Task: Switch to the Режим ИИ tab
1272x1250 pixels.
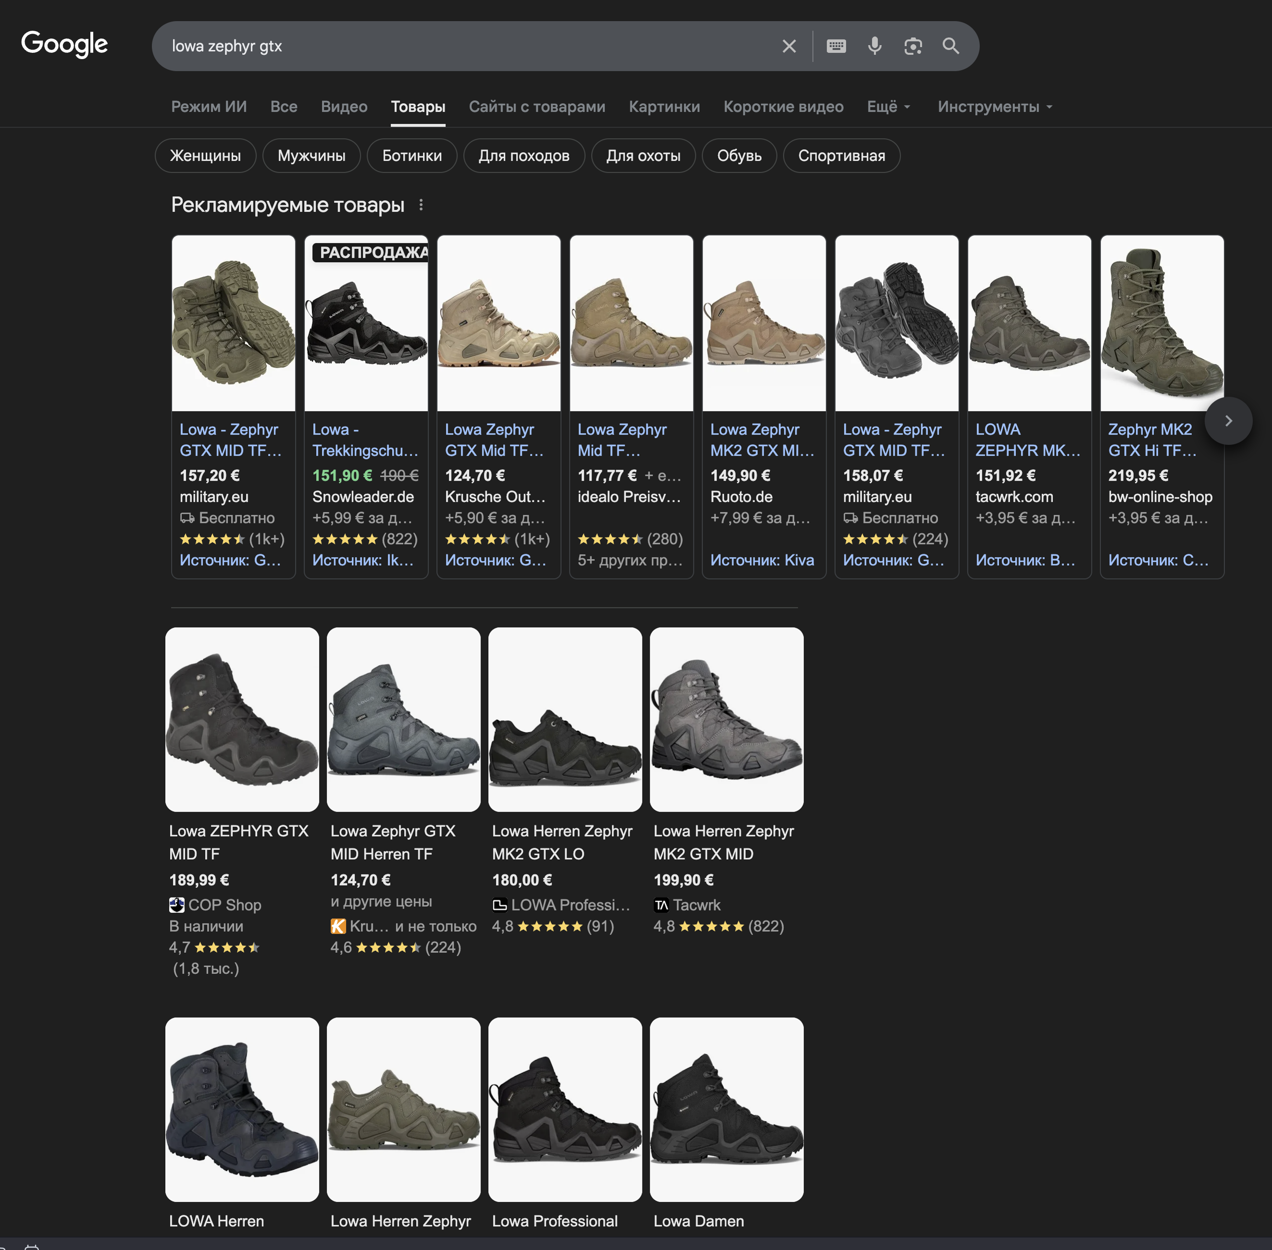Action: tap(209, 106)
